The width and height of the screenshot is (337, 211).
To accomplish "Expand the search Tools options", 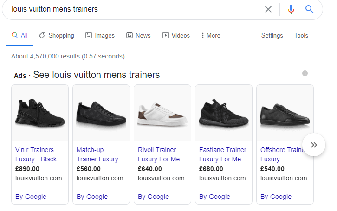I will (301, 35).
